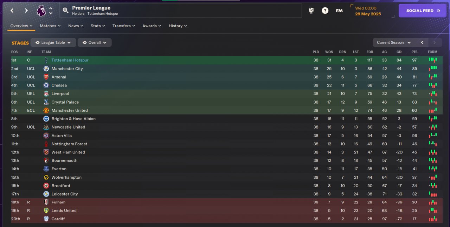Toggle the League Table eye view
The width and height of the screenshot is (450, 227).
(x=53, y=42)
